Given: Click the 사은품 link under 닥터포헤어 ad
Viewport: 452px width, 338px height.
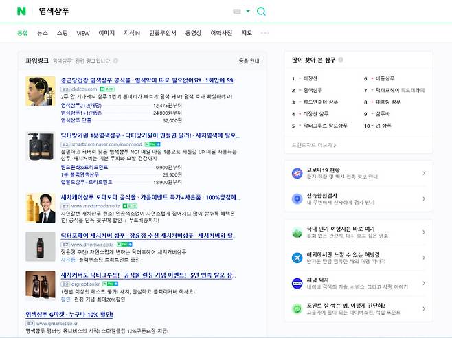Looking at the screenshot, I should point(68,260).
